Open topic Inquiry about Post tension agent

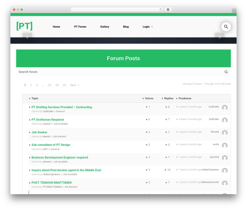point(66,170)
